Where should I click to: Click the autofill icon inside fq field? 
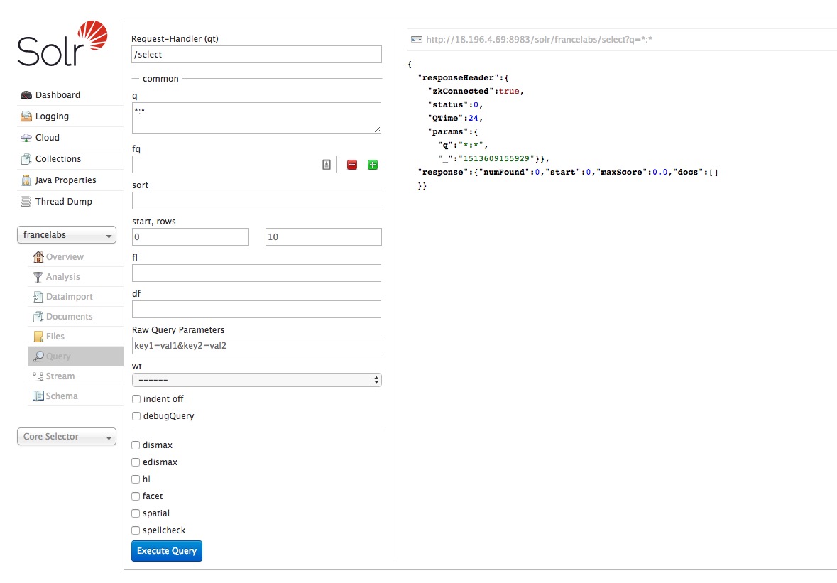[327, 165]
